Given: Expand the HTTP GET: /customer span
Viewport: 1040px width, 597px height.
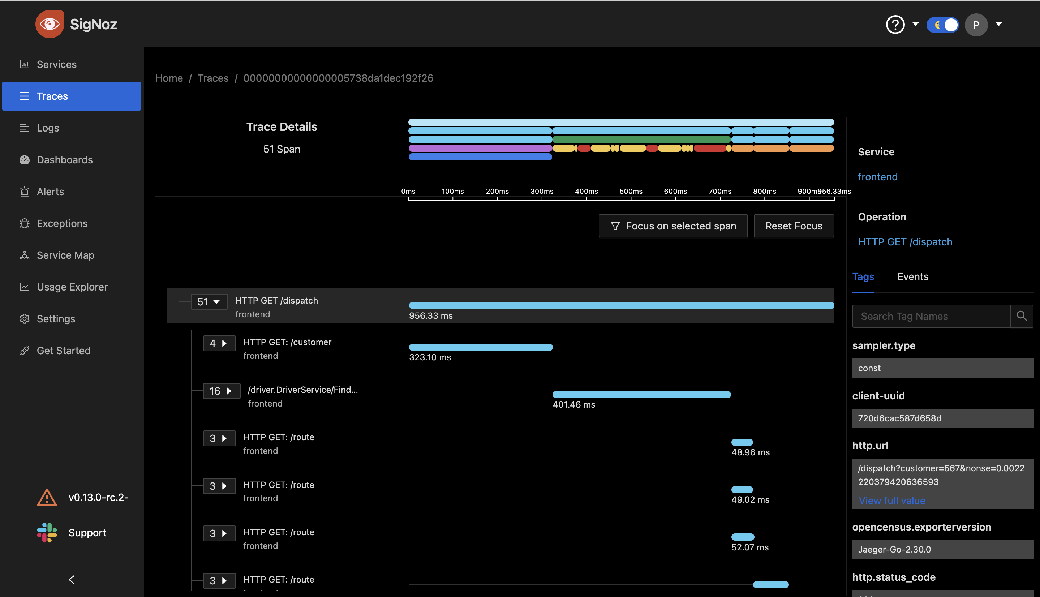Looking at the screenshot, I should click(x=224, y=343).
